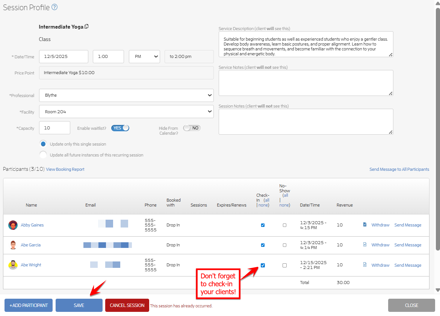Click the Service Description text area
440x316 pixels.
306,44
